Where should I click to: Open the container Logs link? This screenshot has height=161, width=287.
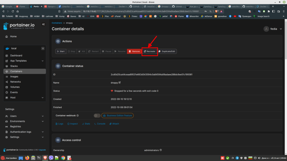(59, 124)
